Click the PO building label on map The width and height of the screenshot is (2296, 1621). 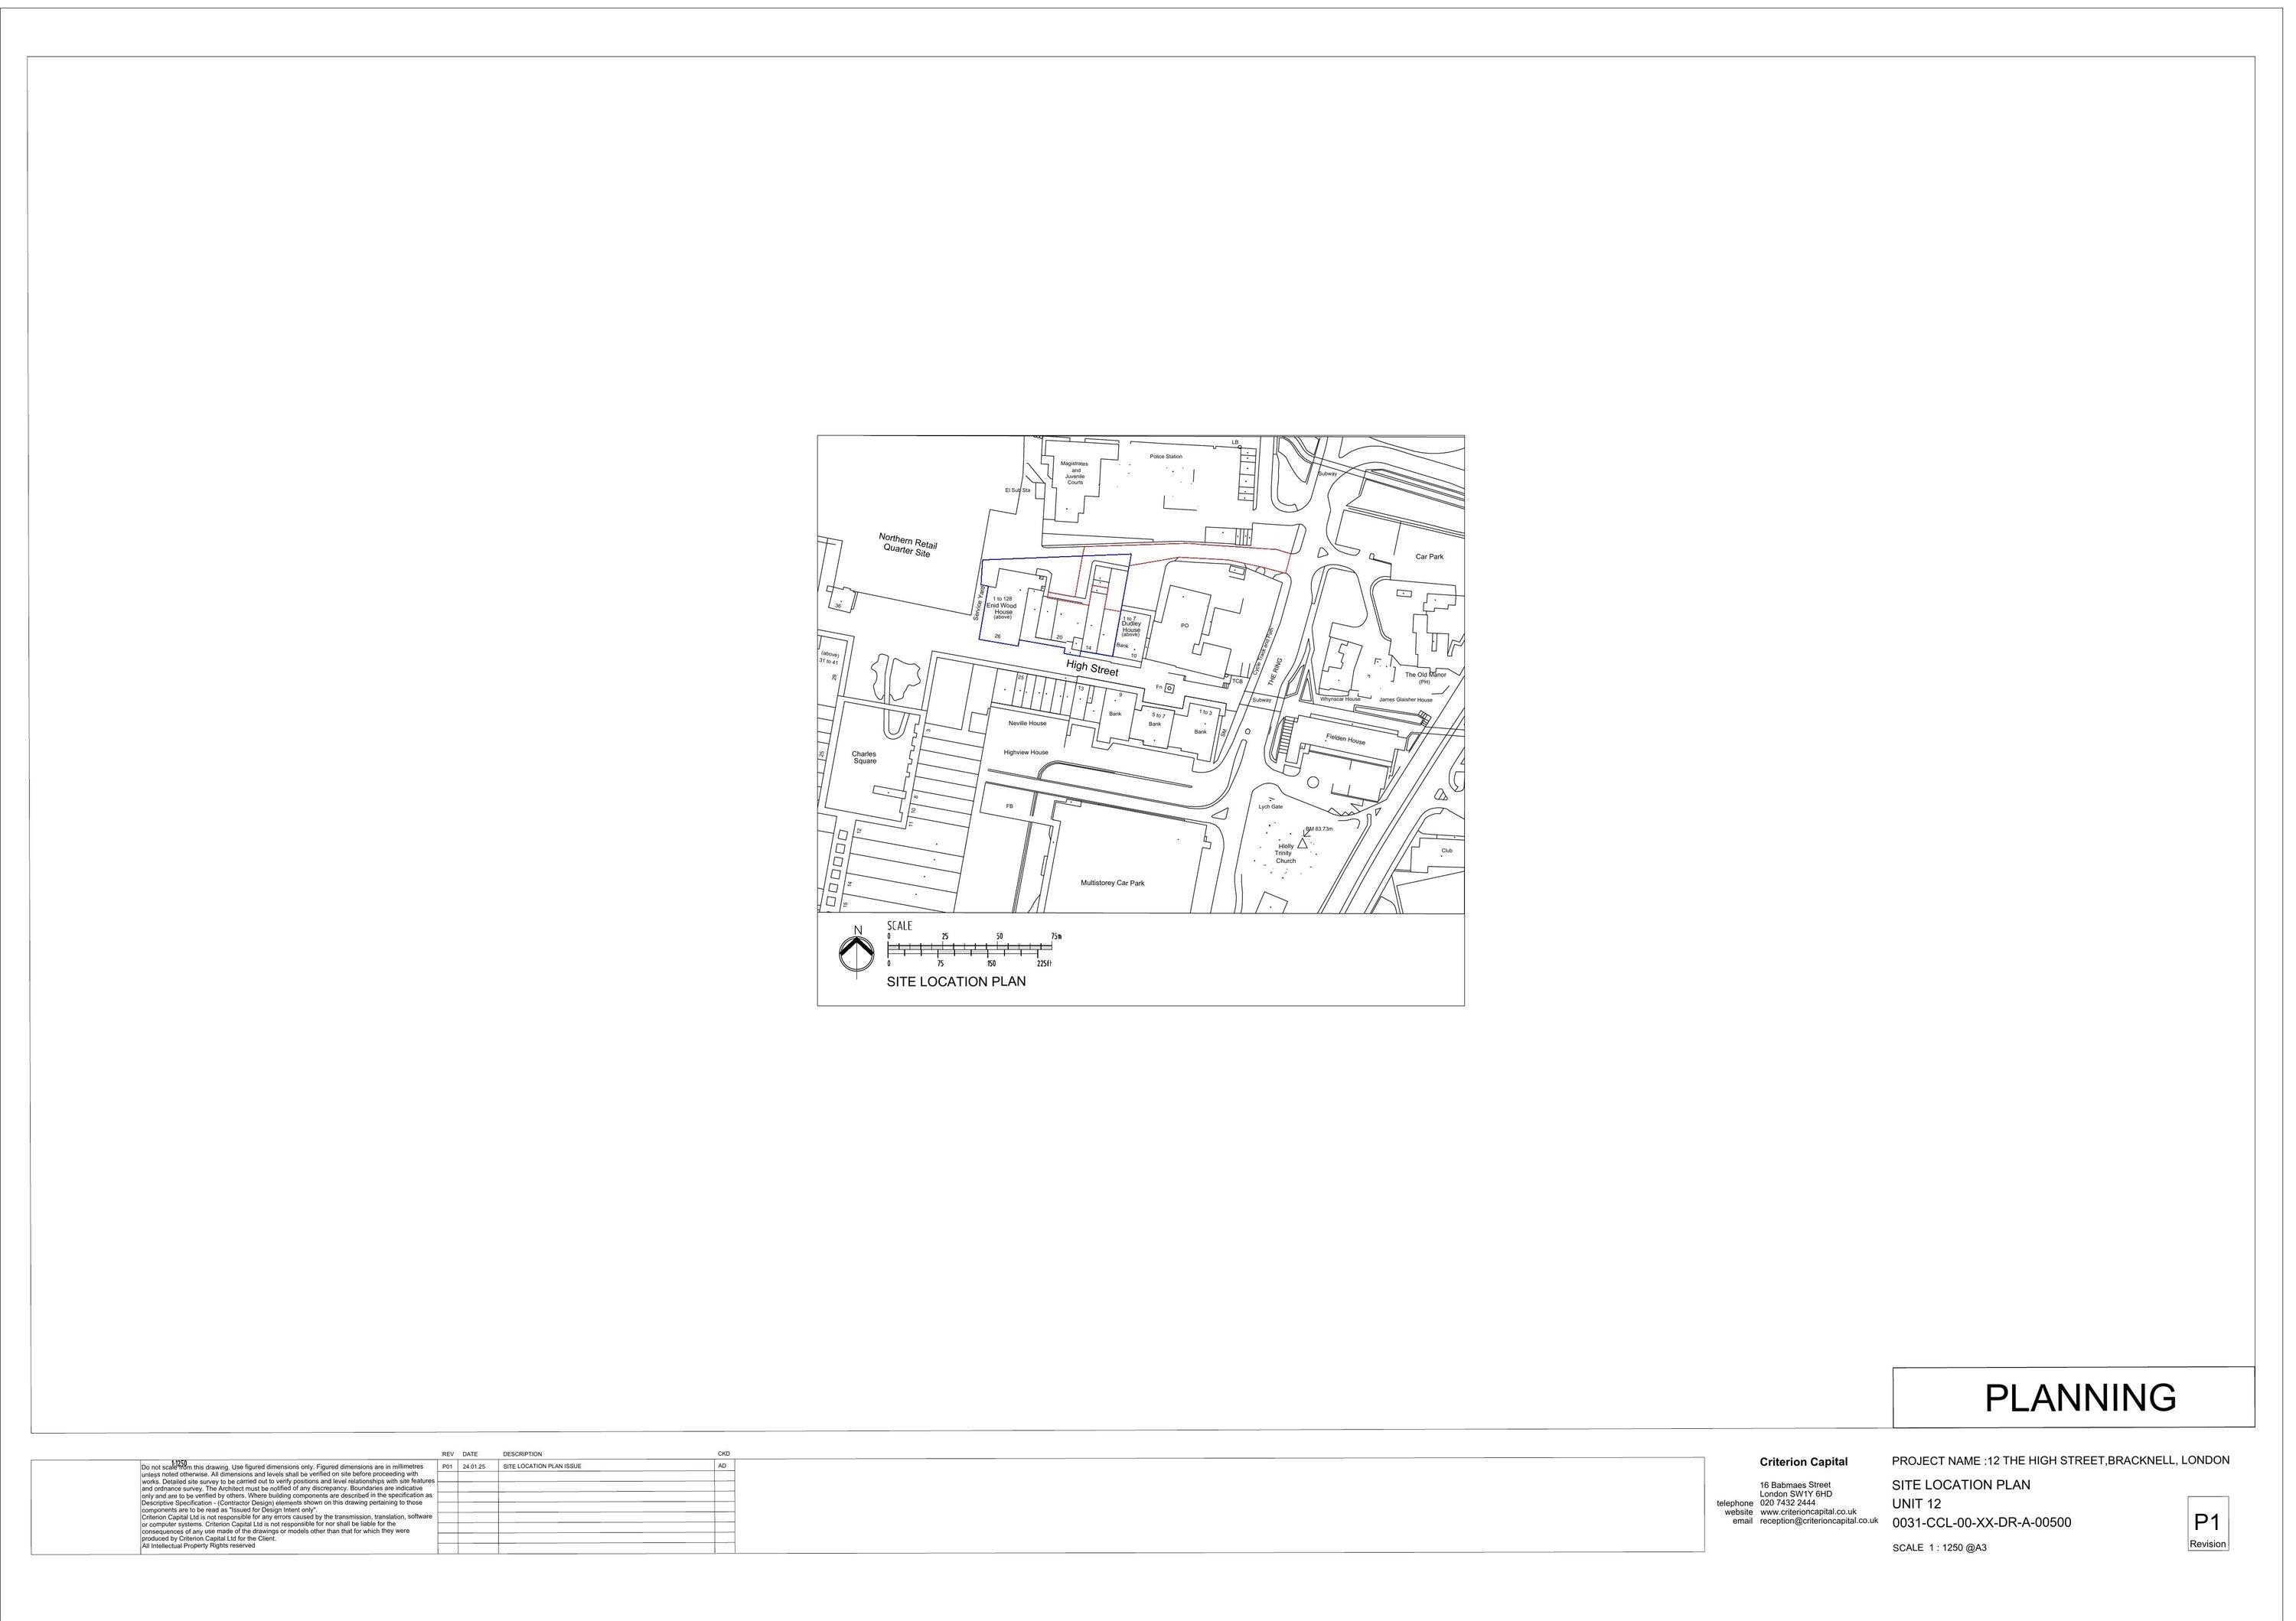coord(1184,626)
